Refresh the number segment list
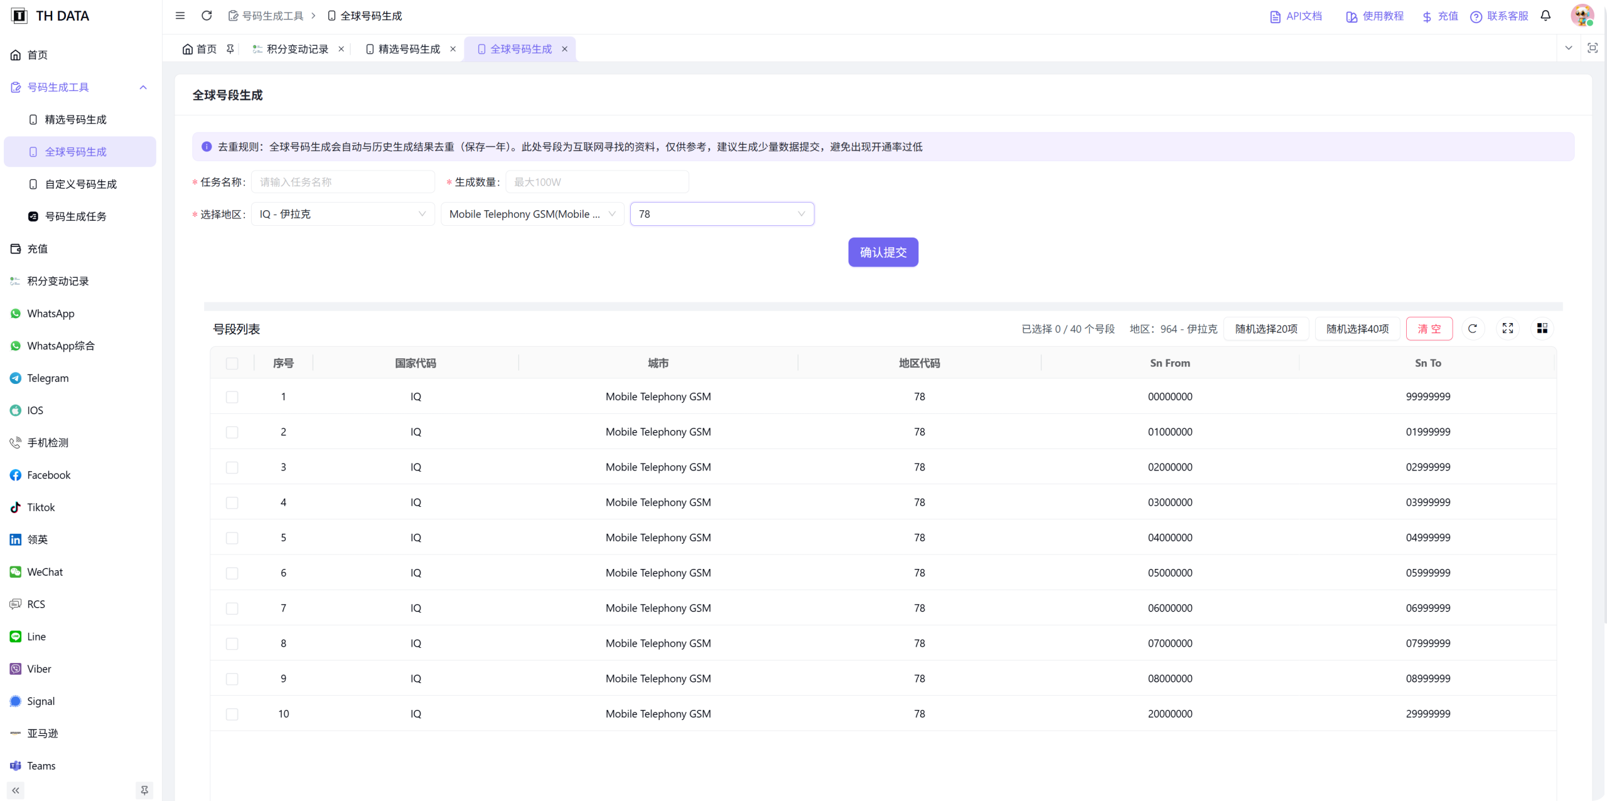Screen dimensions: 1607x801 tap(1473, 329)
